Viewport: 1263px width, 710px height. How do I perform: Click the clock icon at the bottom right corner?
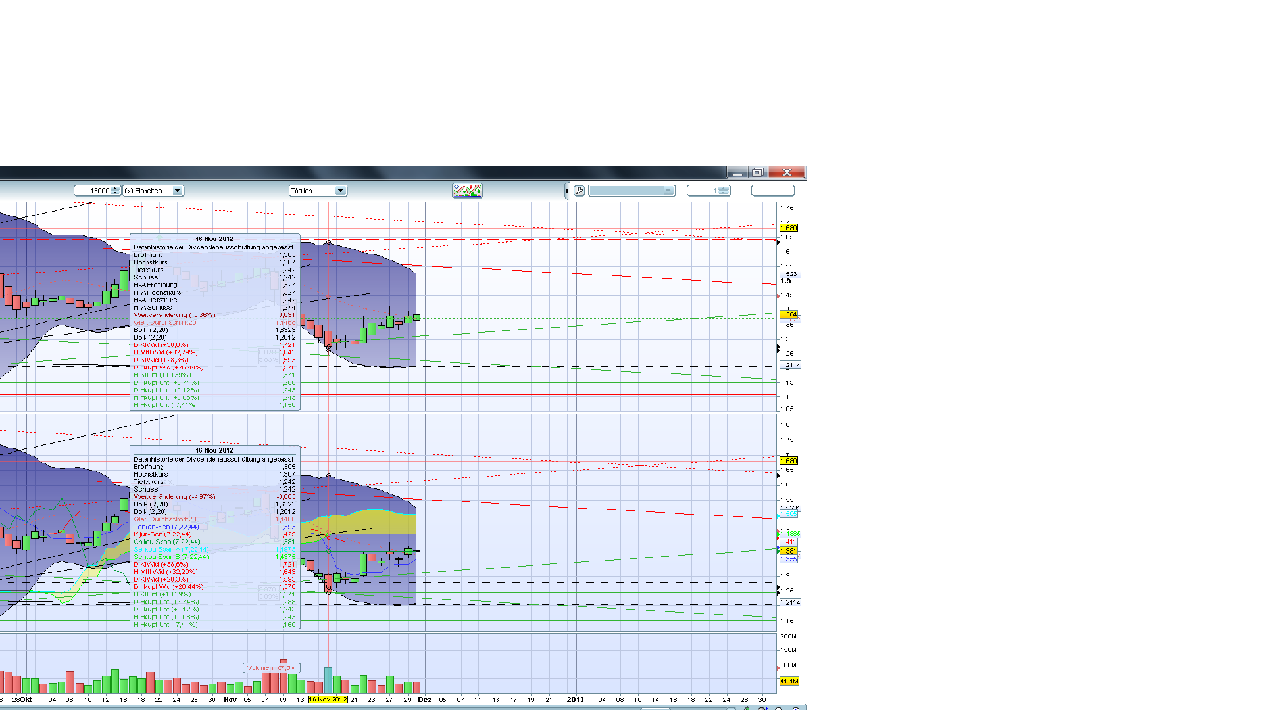[794, 709]
